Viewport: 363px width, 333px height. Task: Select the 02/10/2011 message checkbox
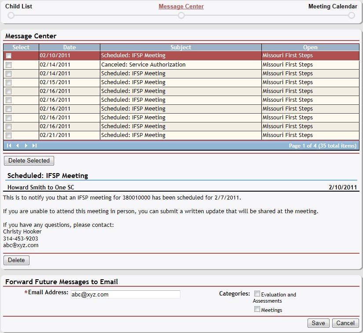click(9, 56)
